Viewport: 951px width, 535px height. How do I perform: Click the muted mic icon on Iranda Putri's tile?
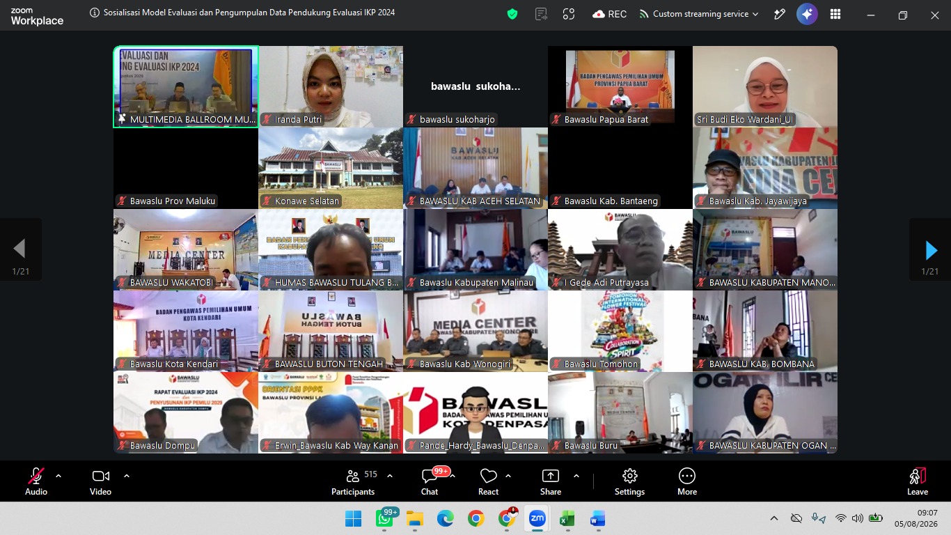pyautogui.click(x=267, y=120)
